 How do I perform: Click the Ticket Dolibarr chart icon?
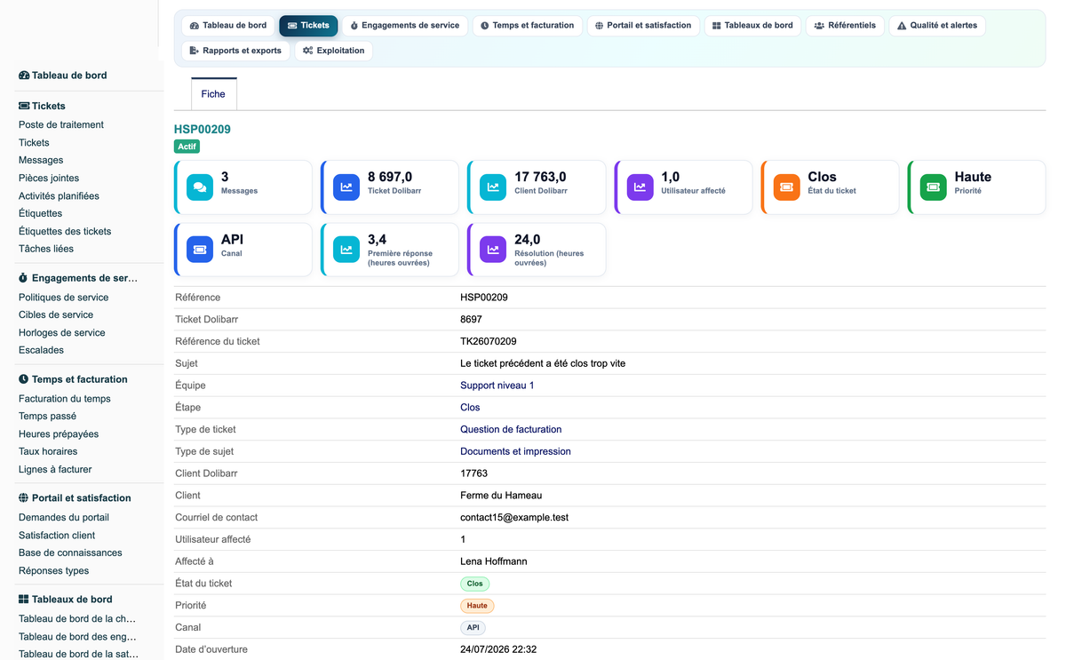pos(346,187)
